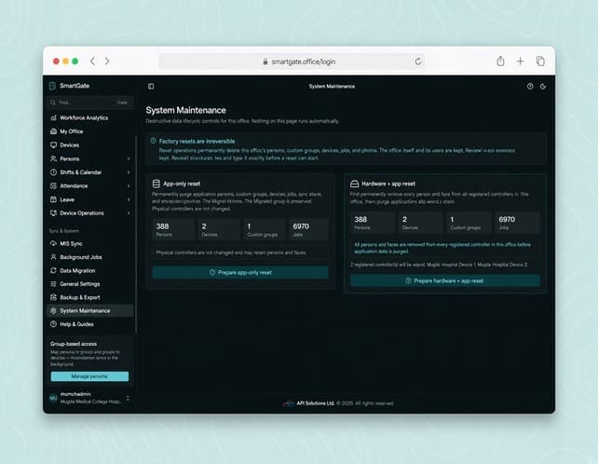Click the SmartGate logo icon

[x=53, y=86]
